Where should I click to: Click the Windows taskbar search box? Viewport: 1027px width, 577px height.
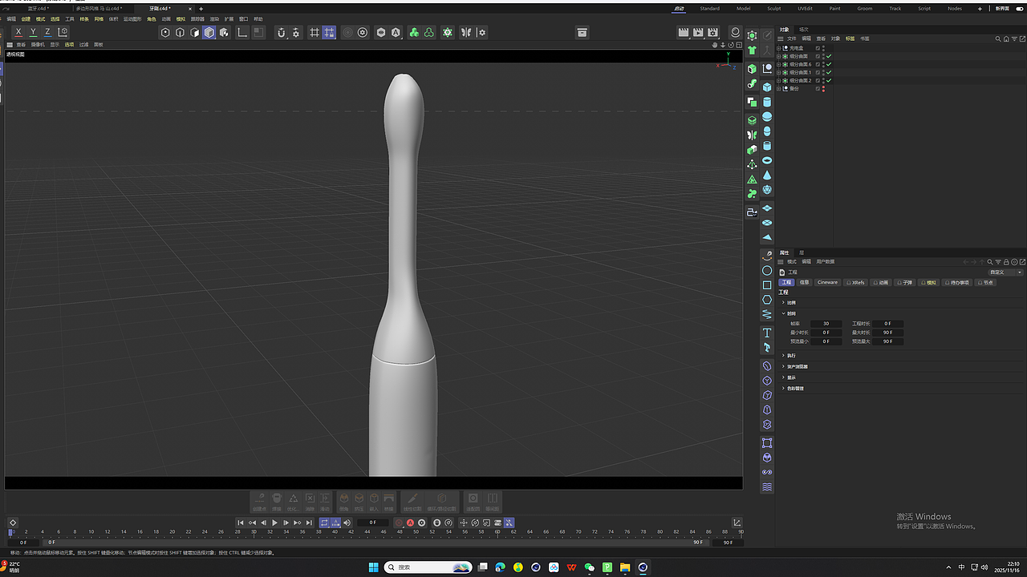(x=428, y=567)
